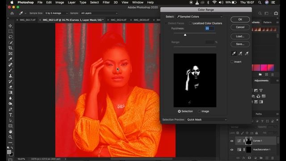The image size is (286, 161).
Task: Click the Home icon in options bar
Action: pos(12,13)
